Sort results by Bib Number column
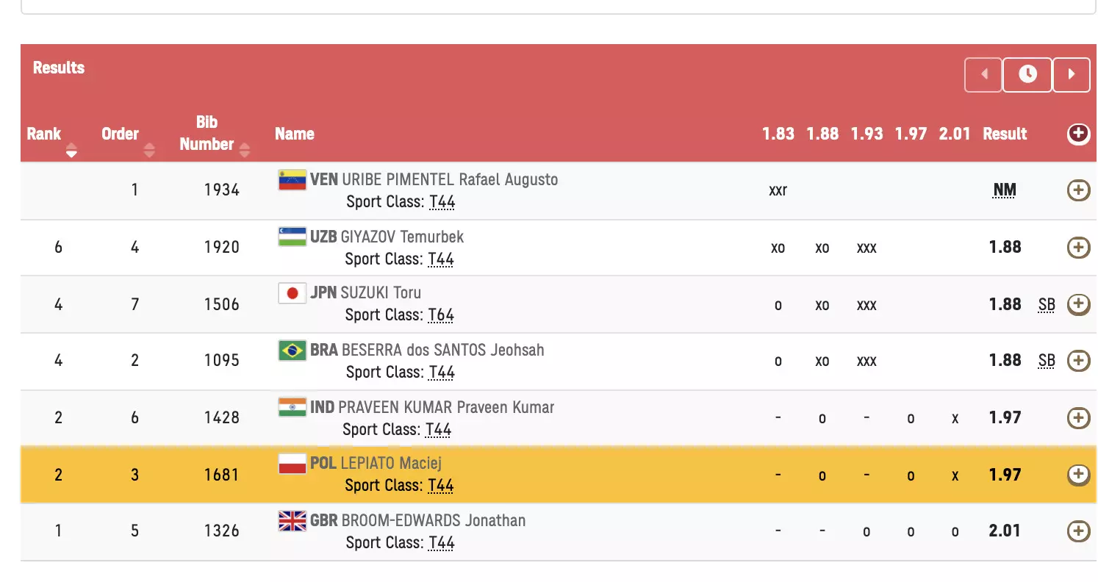The height and width of the screenshot is (582, 1098). [x=245, y=151]
